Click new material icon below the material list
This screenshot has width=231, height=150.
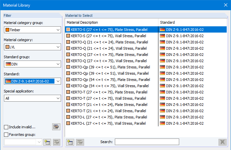[x=70, y=142]
